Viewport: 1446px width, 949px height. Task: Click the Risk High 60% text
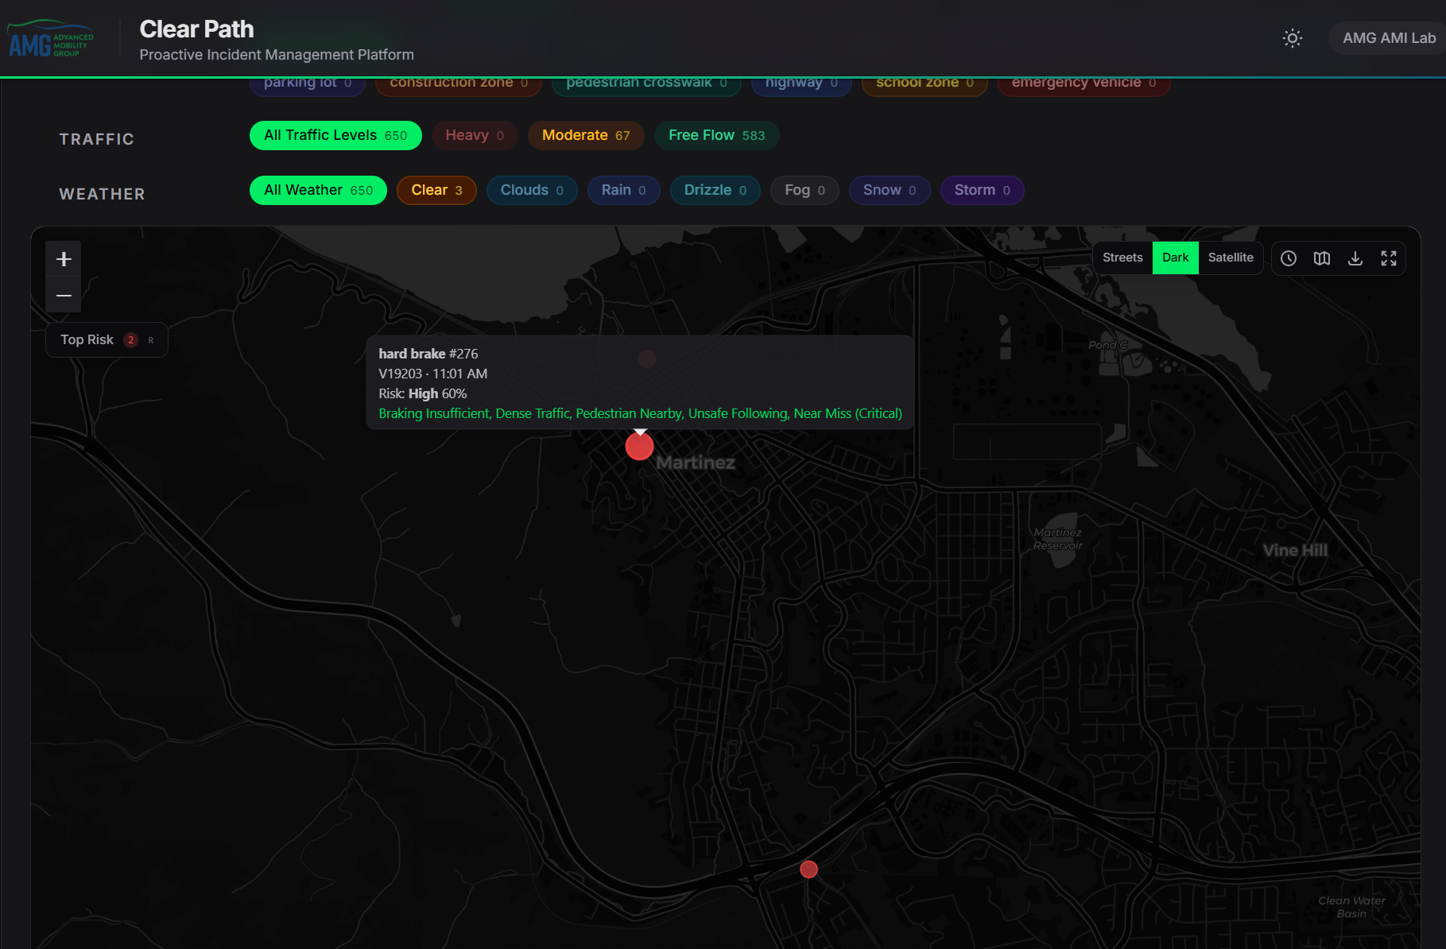[x=422, y=393]
